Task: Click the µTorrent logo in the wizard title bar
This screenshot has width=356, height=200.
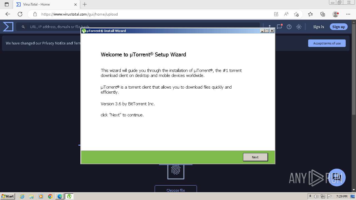Action: (84, 31)
